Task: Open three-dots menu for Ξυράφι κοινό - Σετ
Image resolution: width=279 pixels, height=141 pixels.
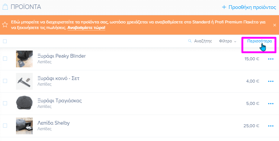Action: coord(271,81)
